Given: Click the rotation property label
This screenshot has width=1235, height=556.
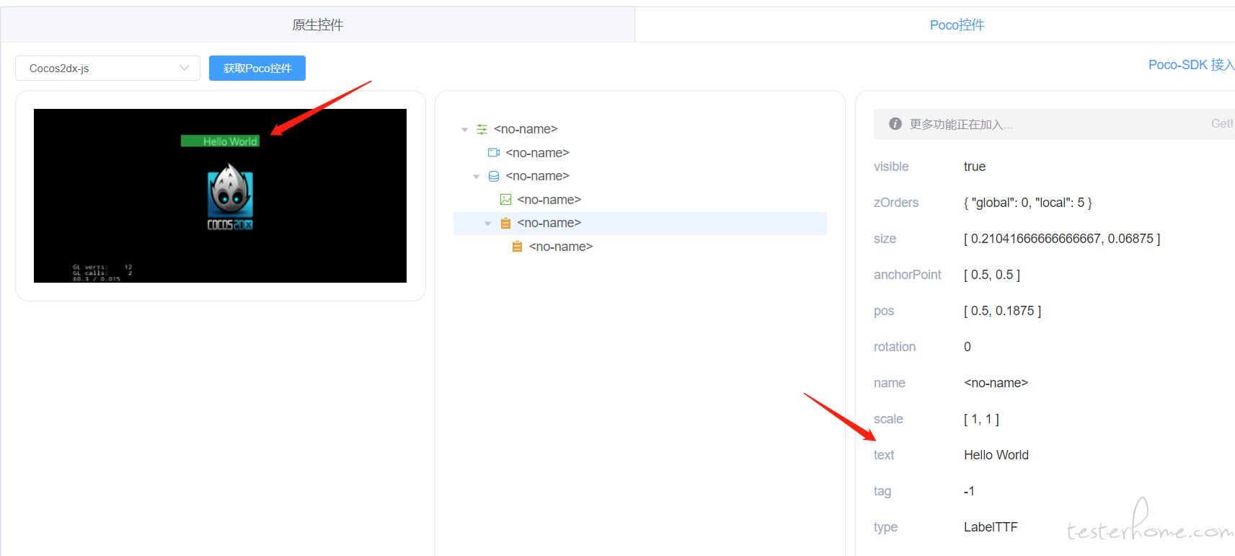Looking at the screenshot, I should pos(895,347).
